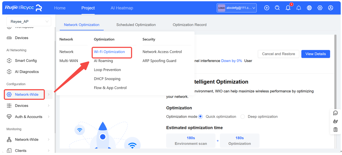342x155 pixels.
Task: Click the clipboard icon on right edge
Action: (x=335, y=130)
